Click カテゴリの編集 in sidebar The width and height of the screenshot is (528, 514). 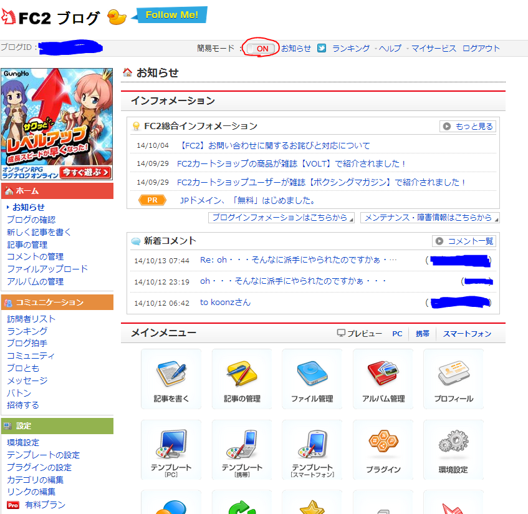pos(36,480)
